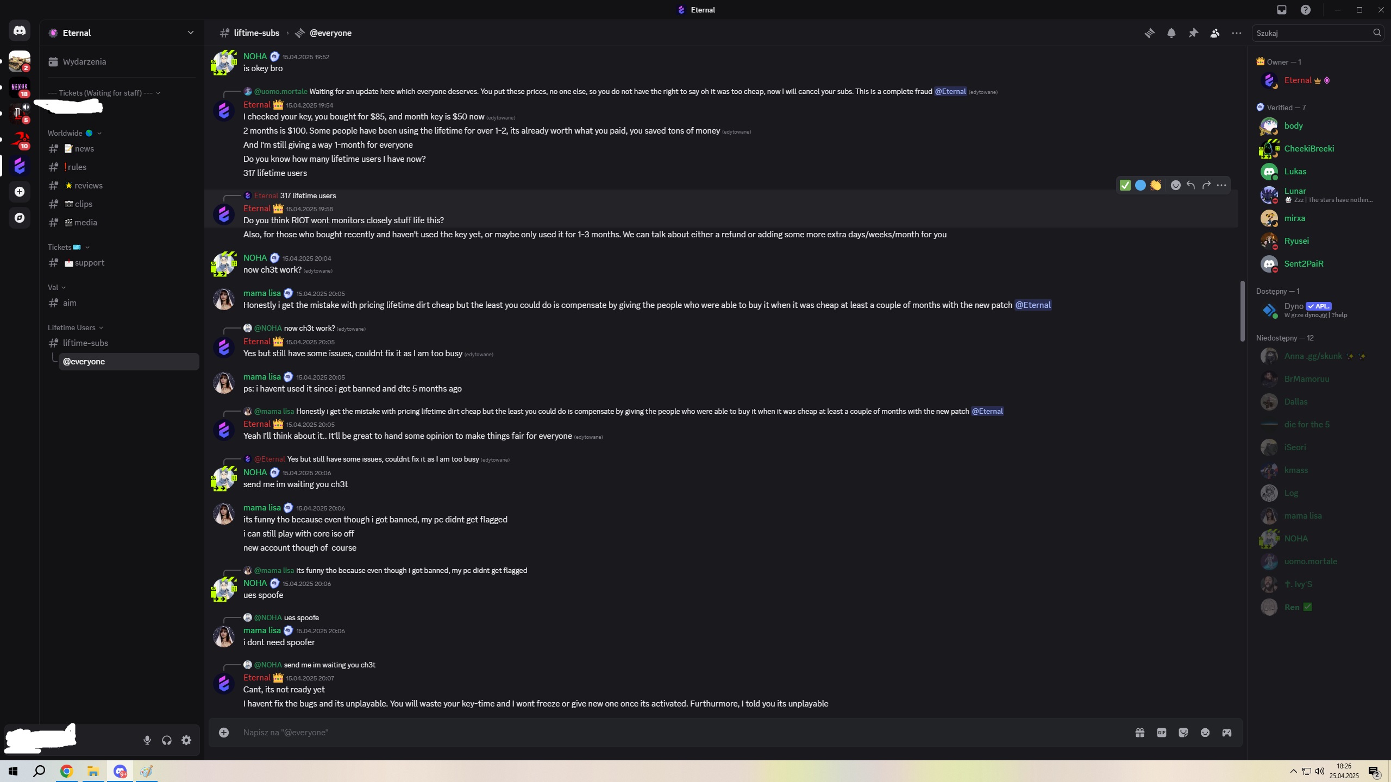Toggle microphone mute
This screenshot has width=1391, height=782.
point(147,740)
